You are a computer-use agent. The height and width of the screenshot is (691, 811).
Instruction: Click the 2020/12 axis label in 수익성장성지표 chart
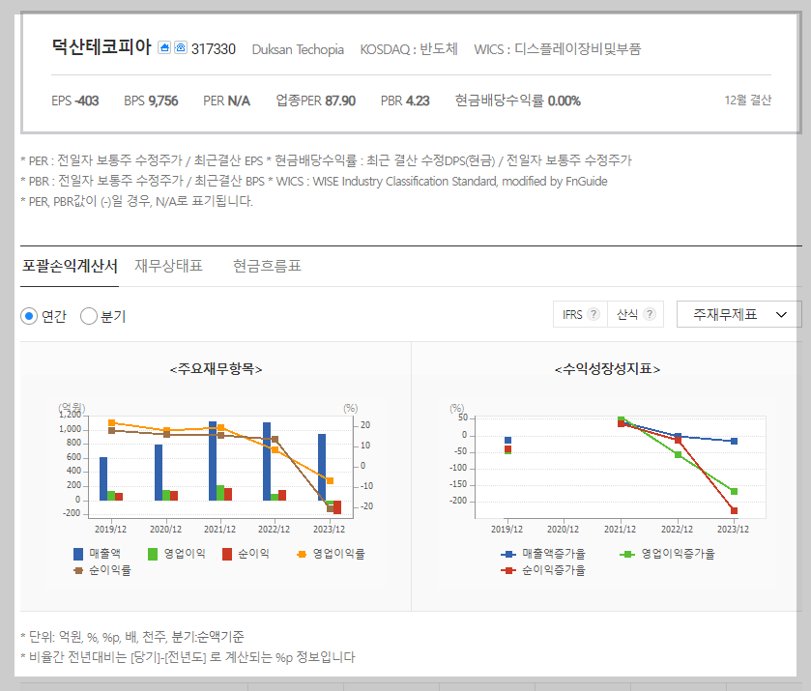point(564,530)
